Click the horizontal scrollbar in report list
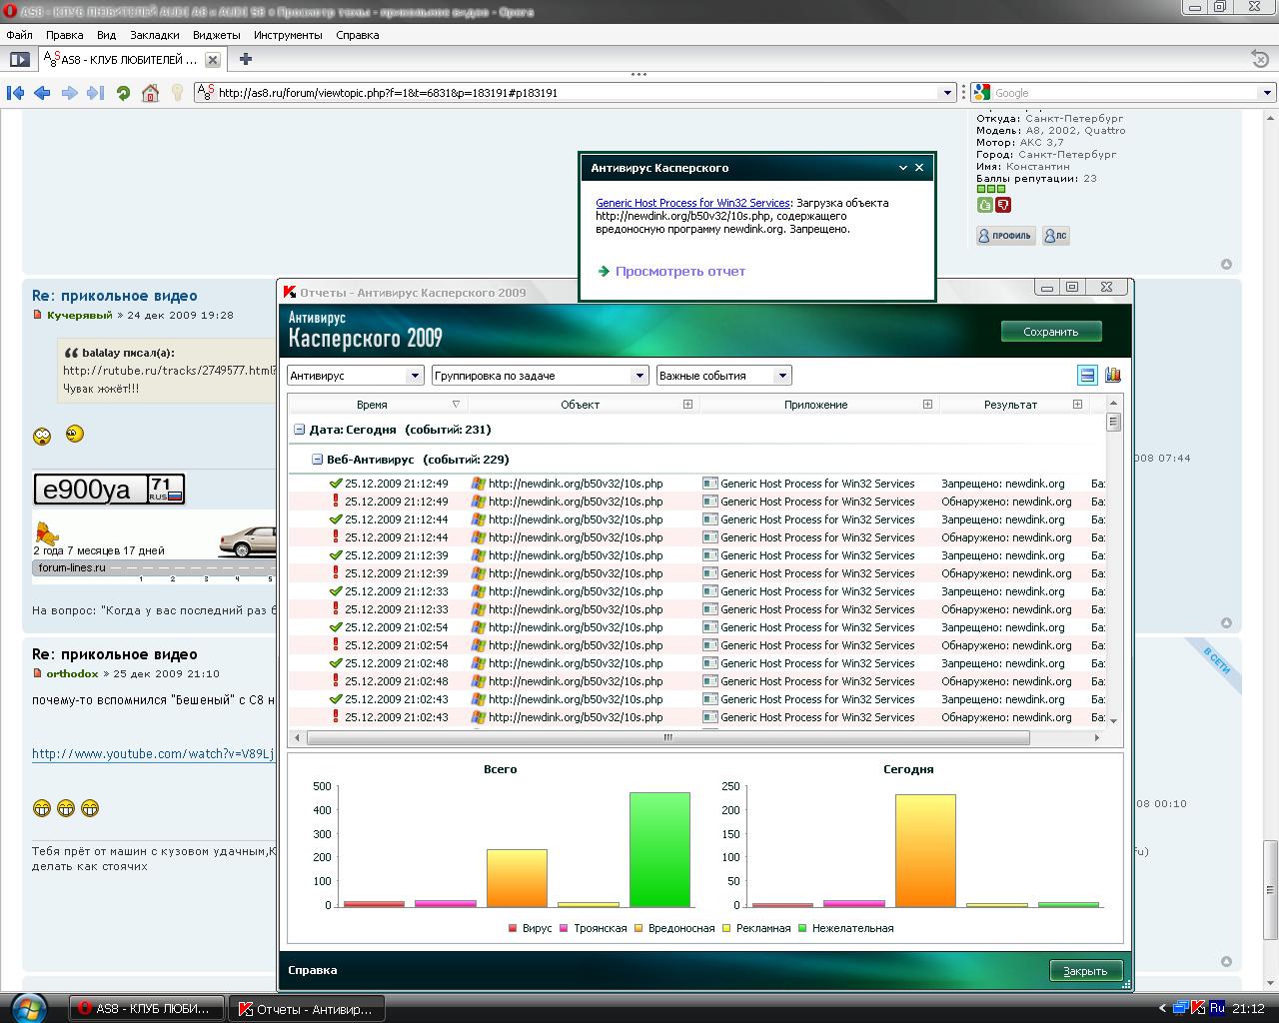This screenshot has height=1023, width=1279. [x=667, y=738]
